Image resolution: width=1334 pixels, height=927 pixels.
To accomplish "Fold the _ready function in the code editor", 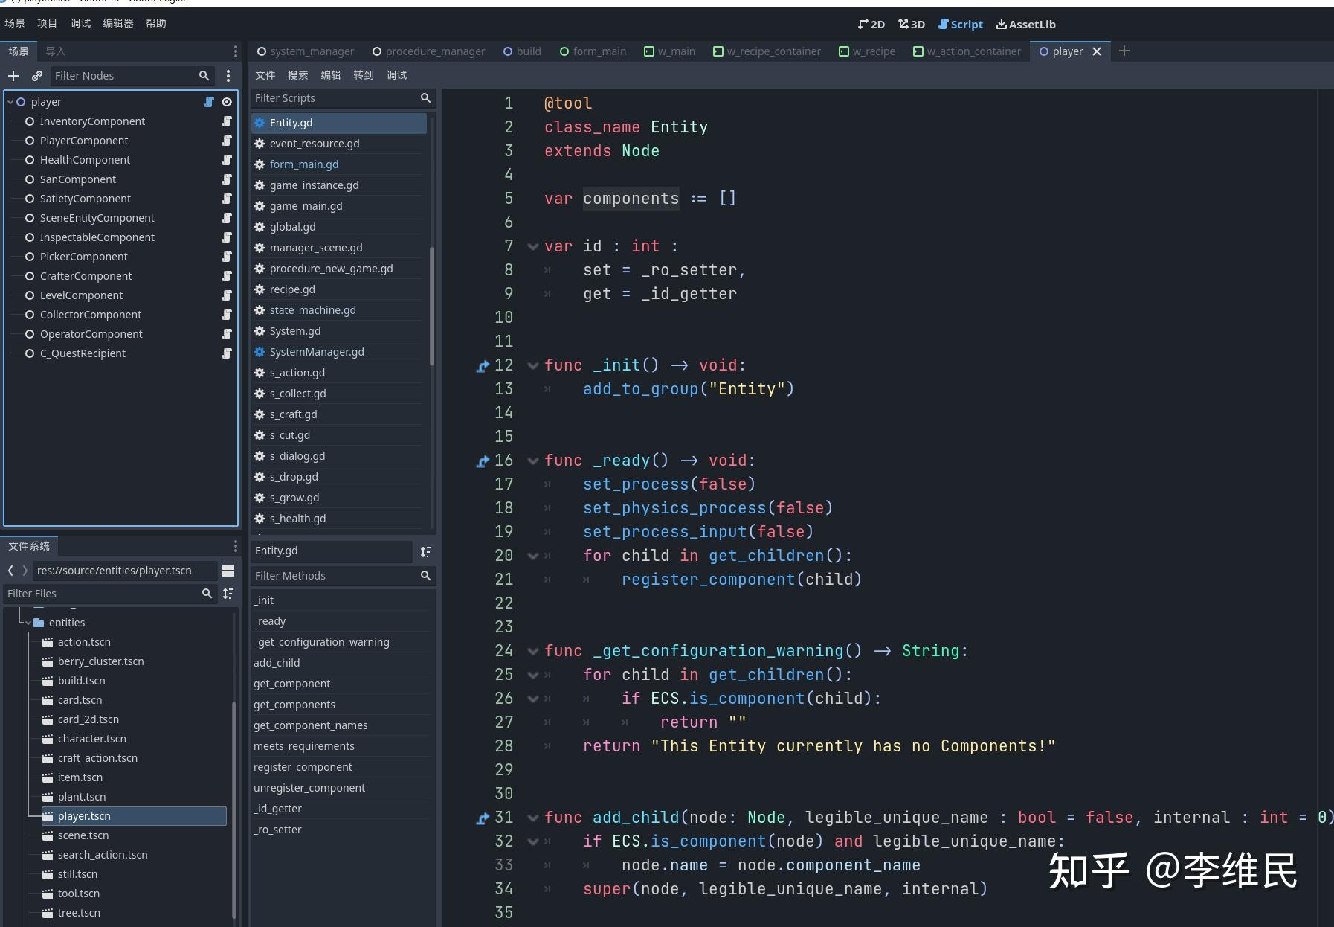I will pyautogui.click(x=532, y=461).
